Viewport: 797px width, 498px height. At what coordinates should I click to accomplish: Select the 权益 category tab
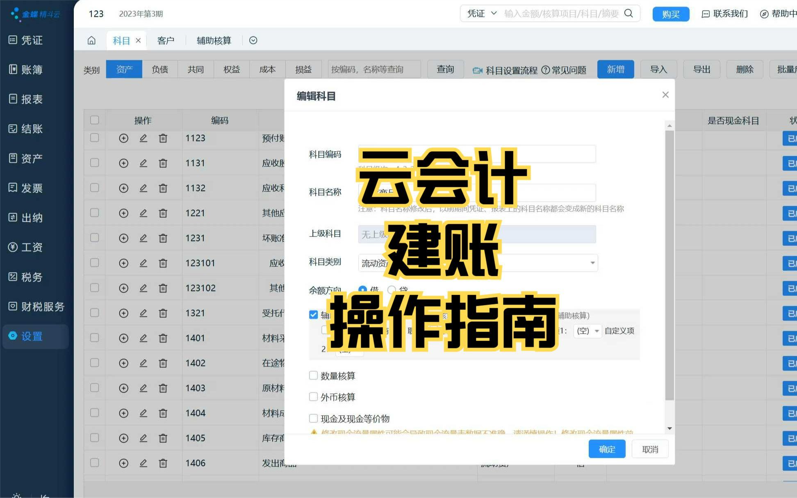point(232,69)
